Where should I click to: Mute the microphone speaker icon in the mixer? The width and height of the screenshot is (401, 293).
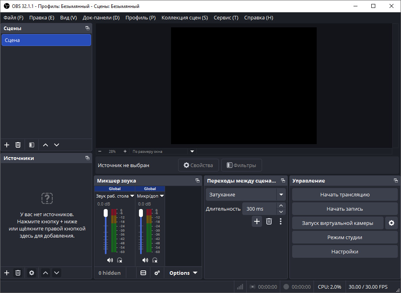click(145, 260)
